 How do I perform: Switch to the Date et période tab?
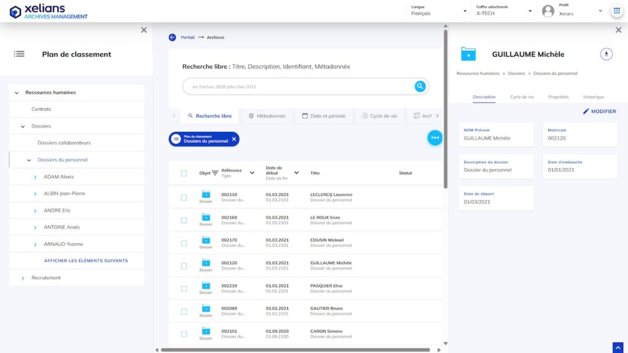point(324,116)
